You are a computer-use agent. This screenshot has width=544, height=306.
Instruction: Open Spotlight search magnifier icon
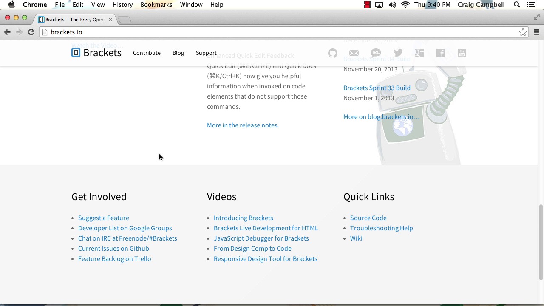tap(517, 5)
